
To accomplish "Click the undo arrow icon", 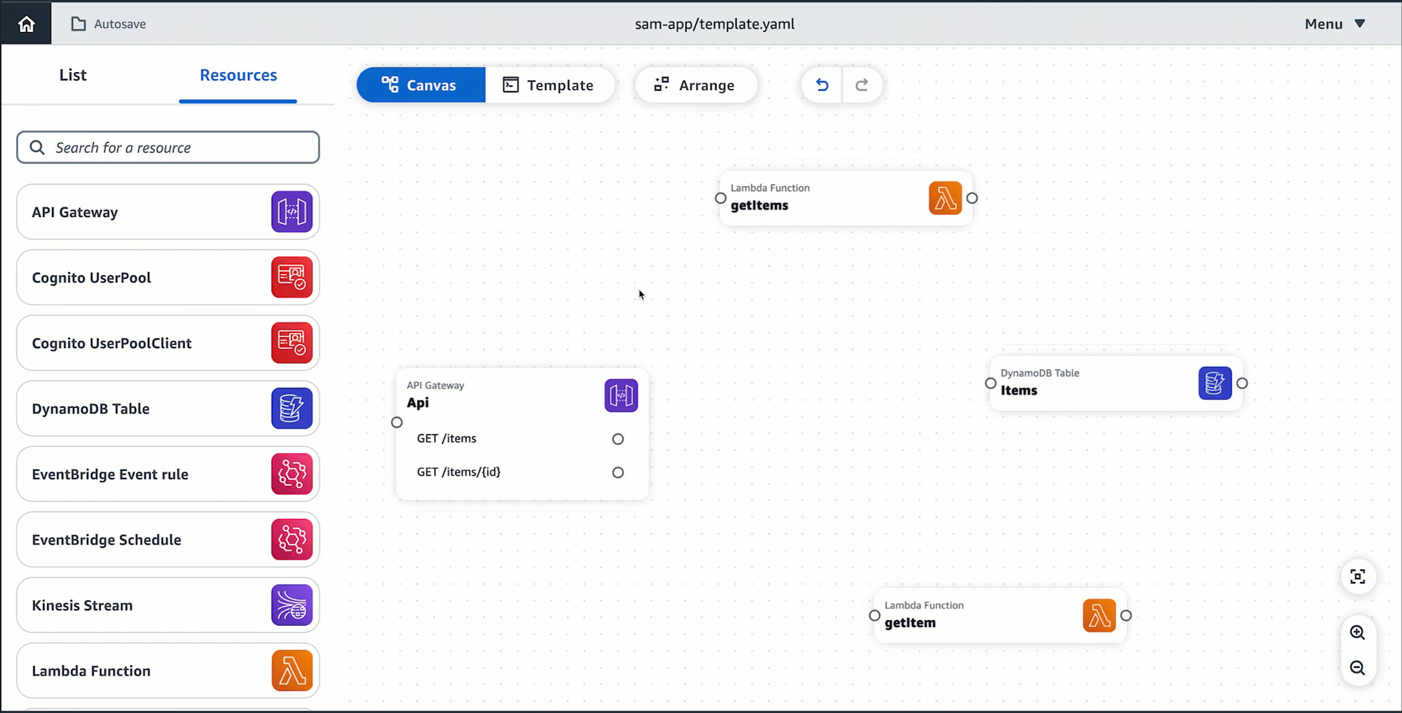I will click(x=822, y=85).
